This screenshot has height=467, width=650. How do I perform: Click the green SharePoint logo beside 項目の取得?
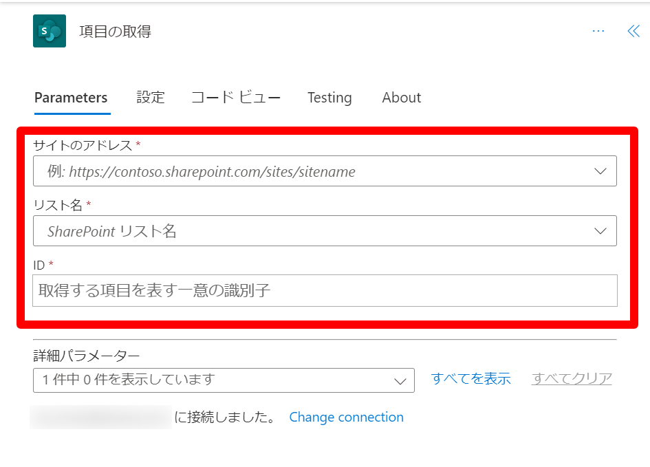pyautogui.click(x=47, y=31)
